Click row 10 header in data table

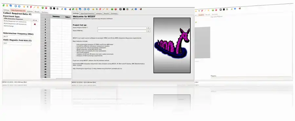click(x=45, y=43)
